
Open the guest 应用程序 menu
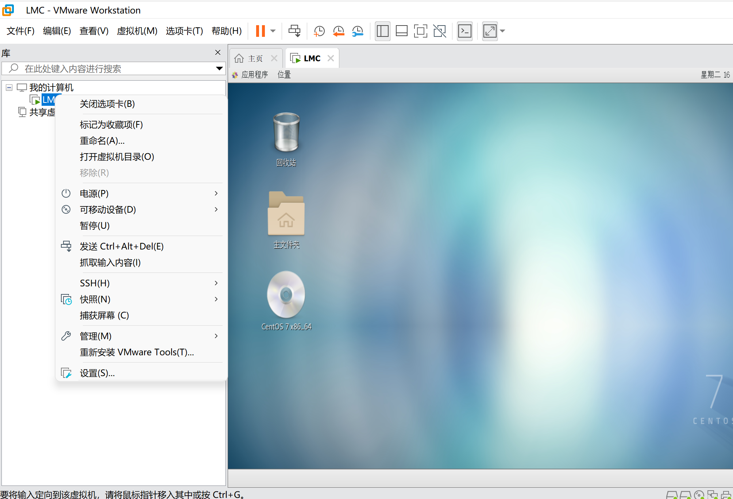pyautogui.click(x=250, y=75)
